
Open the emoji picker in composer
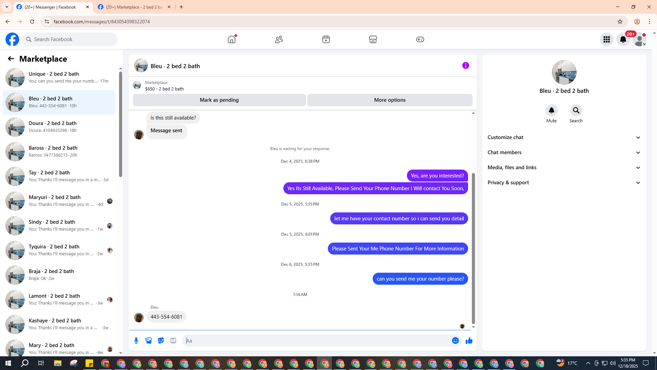pyautogui.click(x=455, y=341)
